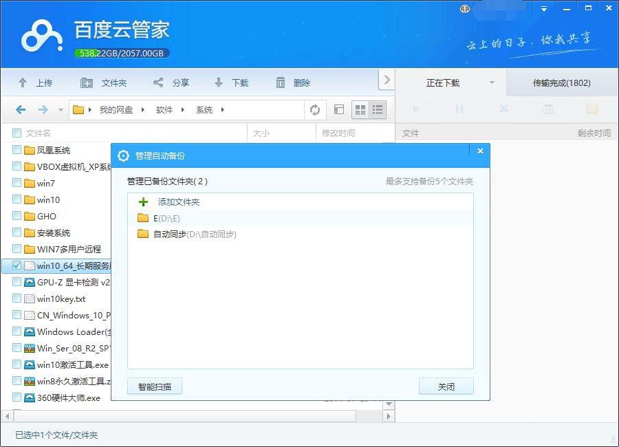619x447 pixels.
Task: Expand more toolbar items with chevron arrow
Action: click(387, 80)
